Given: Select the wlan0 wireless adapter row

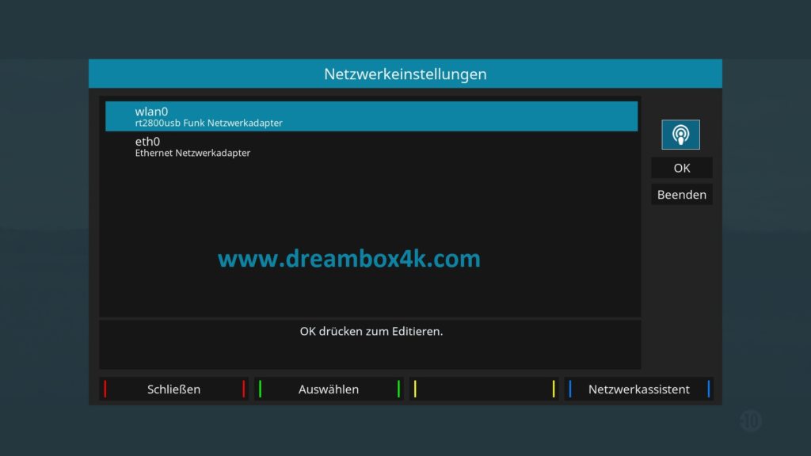Looking at the screenshot, I should (371, 116).
